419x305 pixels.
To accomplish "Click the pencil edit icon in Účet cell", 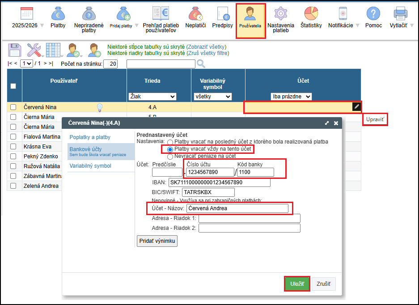I will [x=356, y=106].
